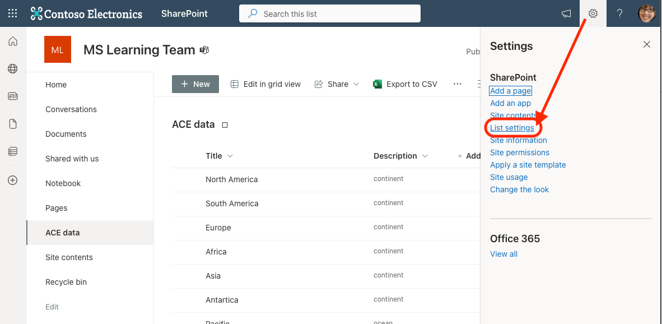Toggle the favorite box next to ACE data
Image resolution: width=662 pixels, height=324 pixels.
225,125
